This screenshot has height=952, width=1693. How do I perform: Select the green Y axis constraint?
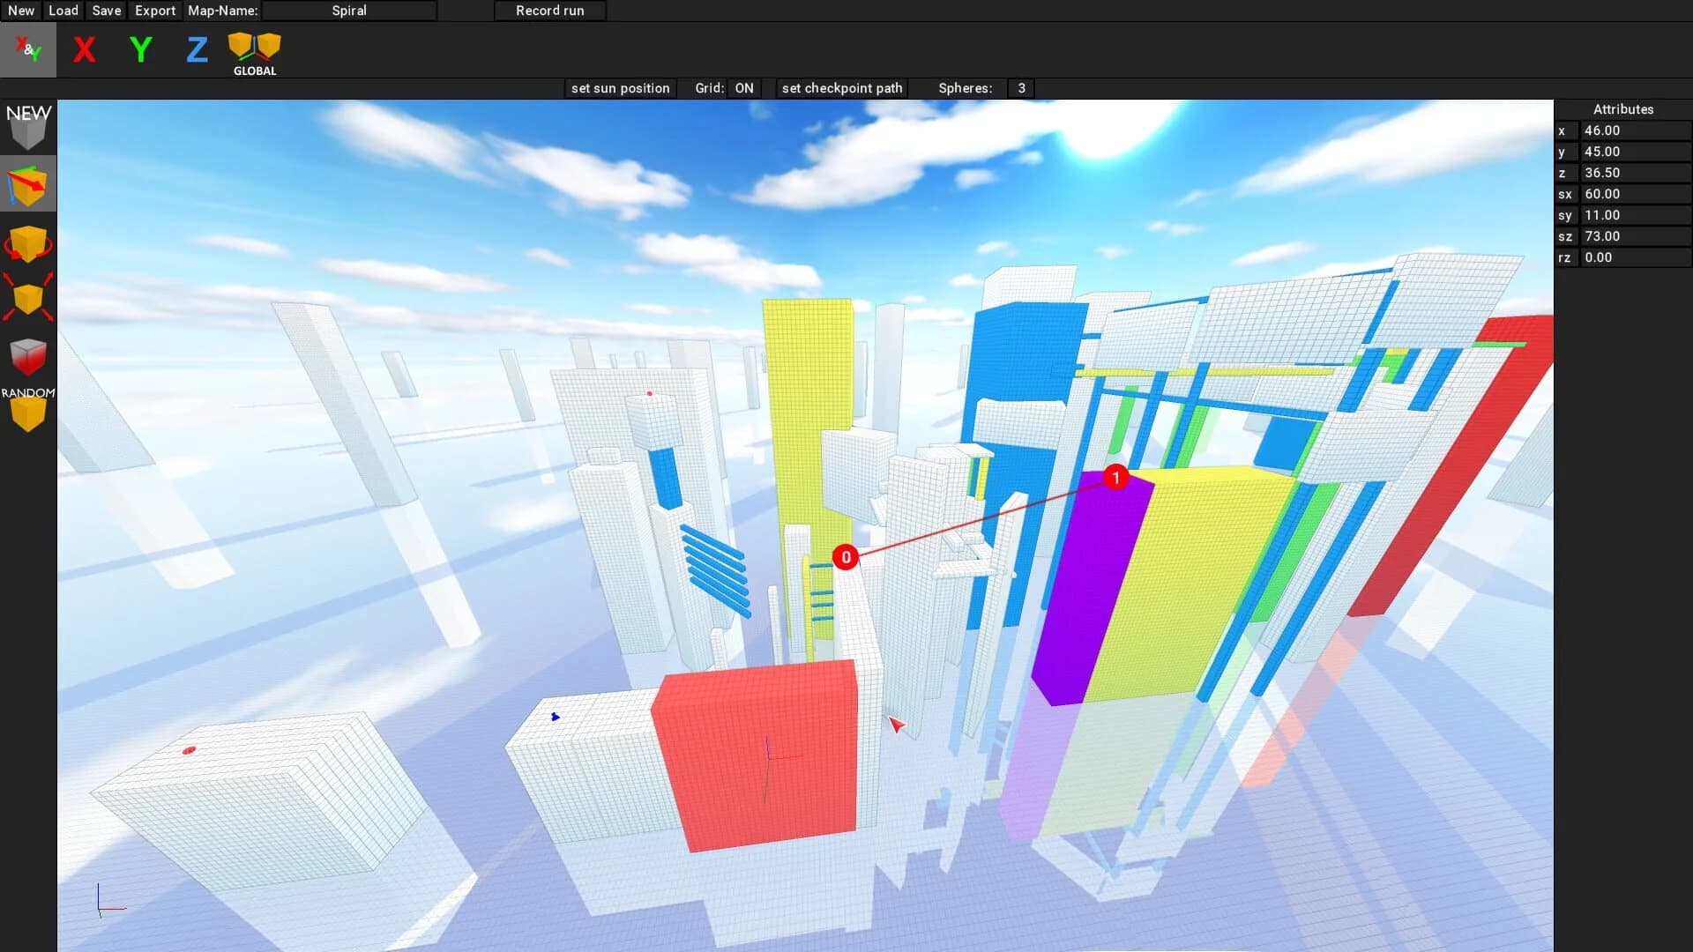(x=140, y=49)
